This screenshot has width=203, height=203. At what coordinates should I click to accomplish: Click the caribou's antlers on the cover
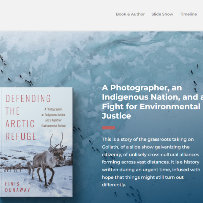point(57,140)
